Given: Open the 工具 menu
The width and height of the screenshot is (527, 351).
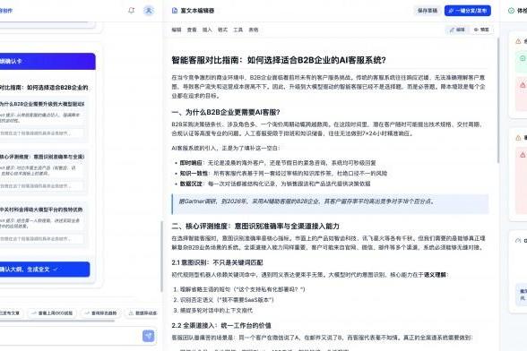Looking at the screenshot, I should point(238,30).
